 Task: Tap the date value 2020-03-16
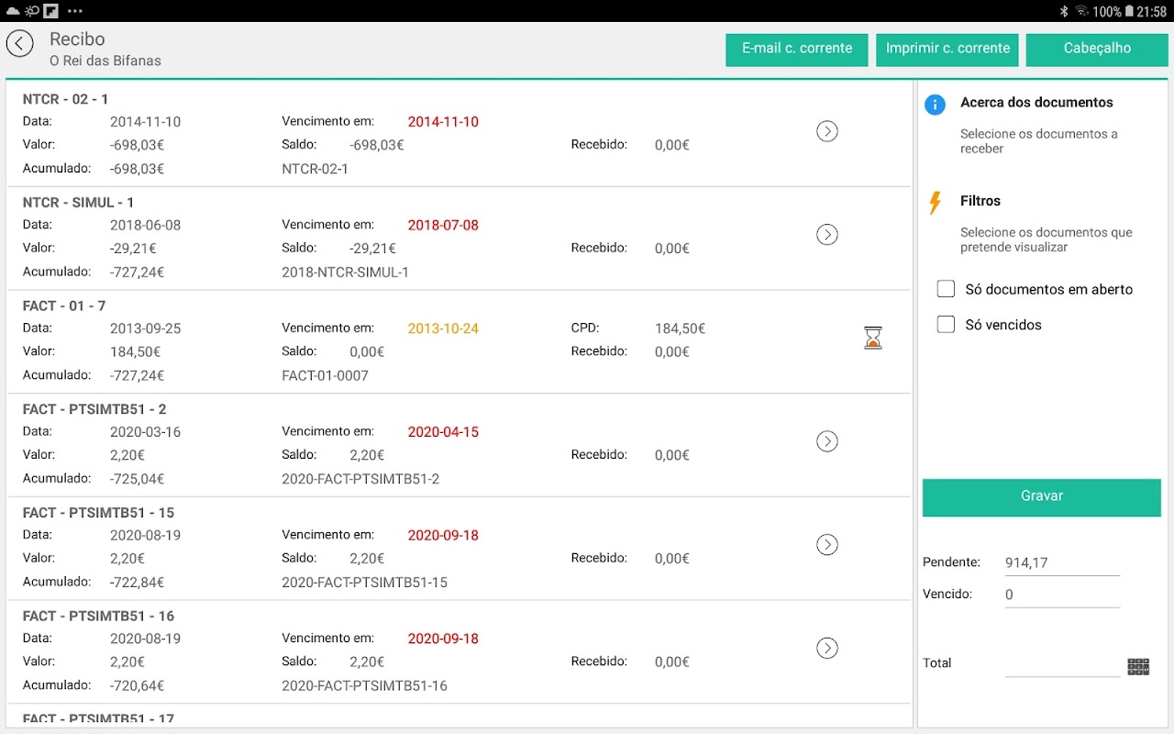[x=145, y=432]
